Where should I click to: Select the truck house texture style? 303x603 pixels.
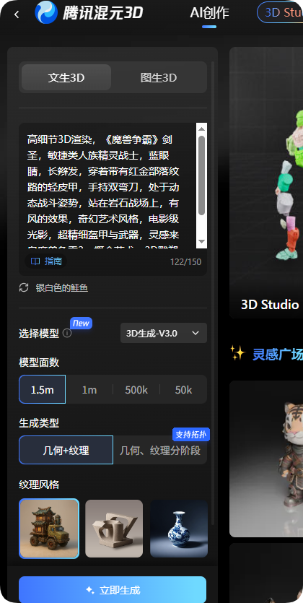[49, 529]
